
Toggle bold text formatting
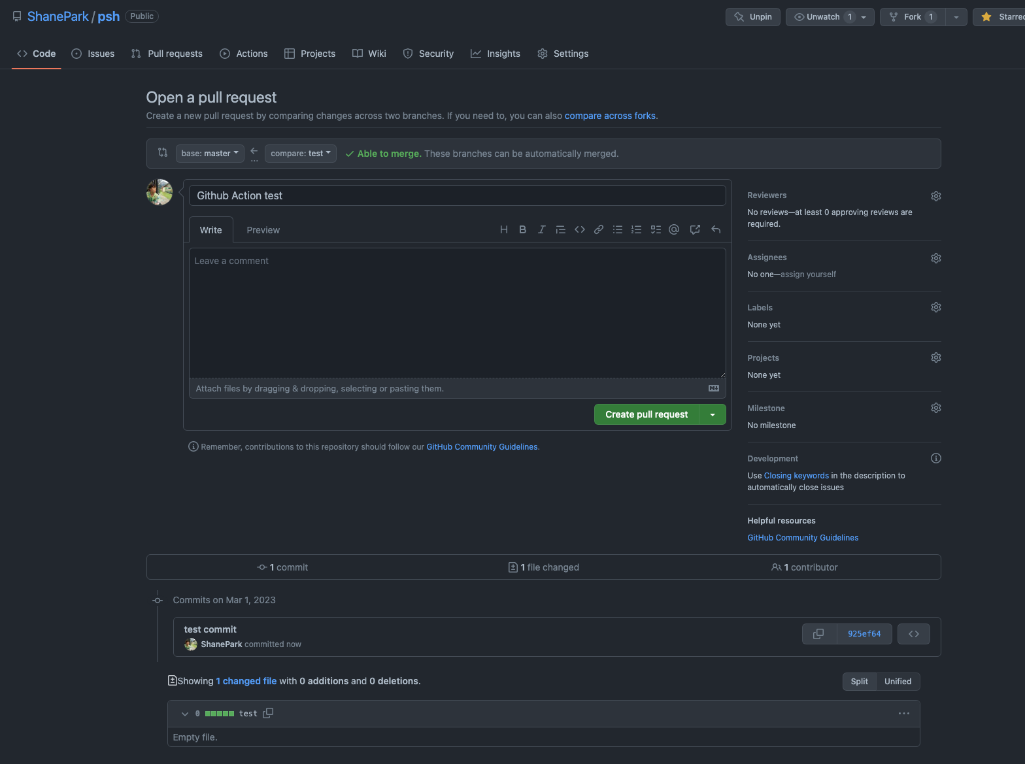[x=522, y=229]
